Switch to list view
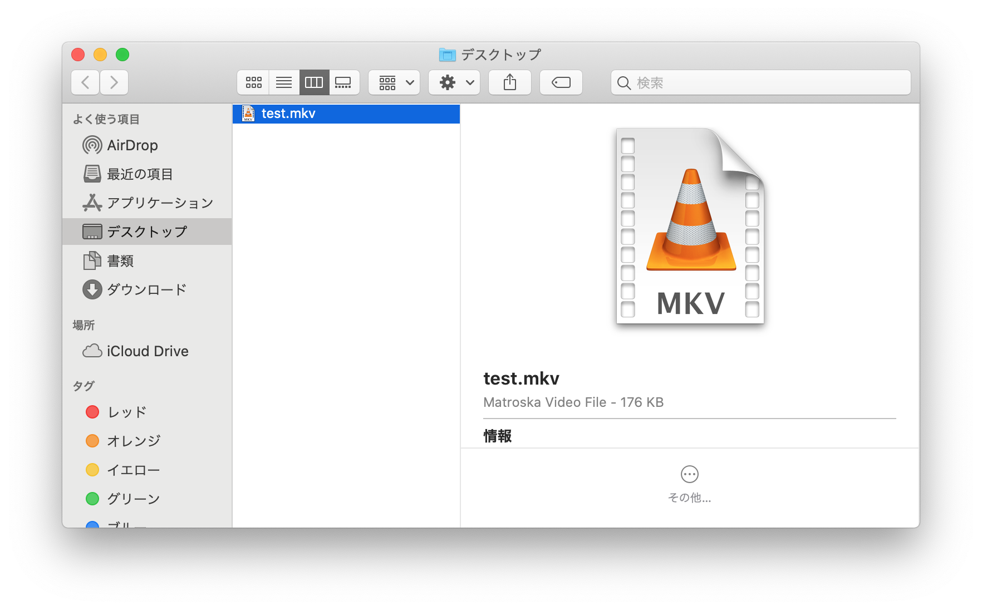This screenshot has width=982, height=610. click(284, 82)
